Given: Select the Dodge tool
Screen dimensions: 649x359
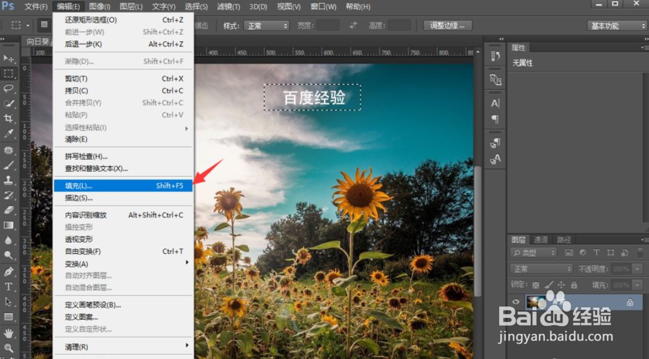Looking at the screenshot, I should click(8, 255).
